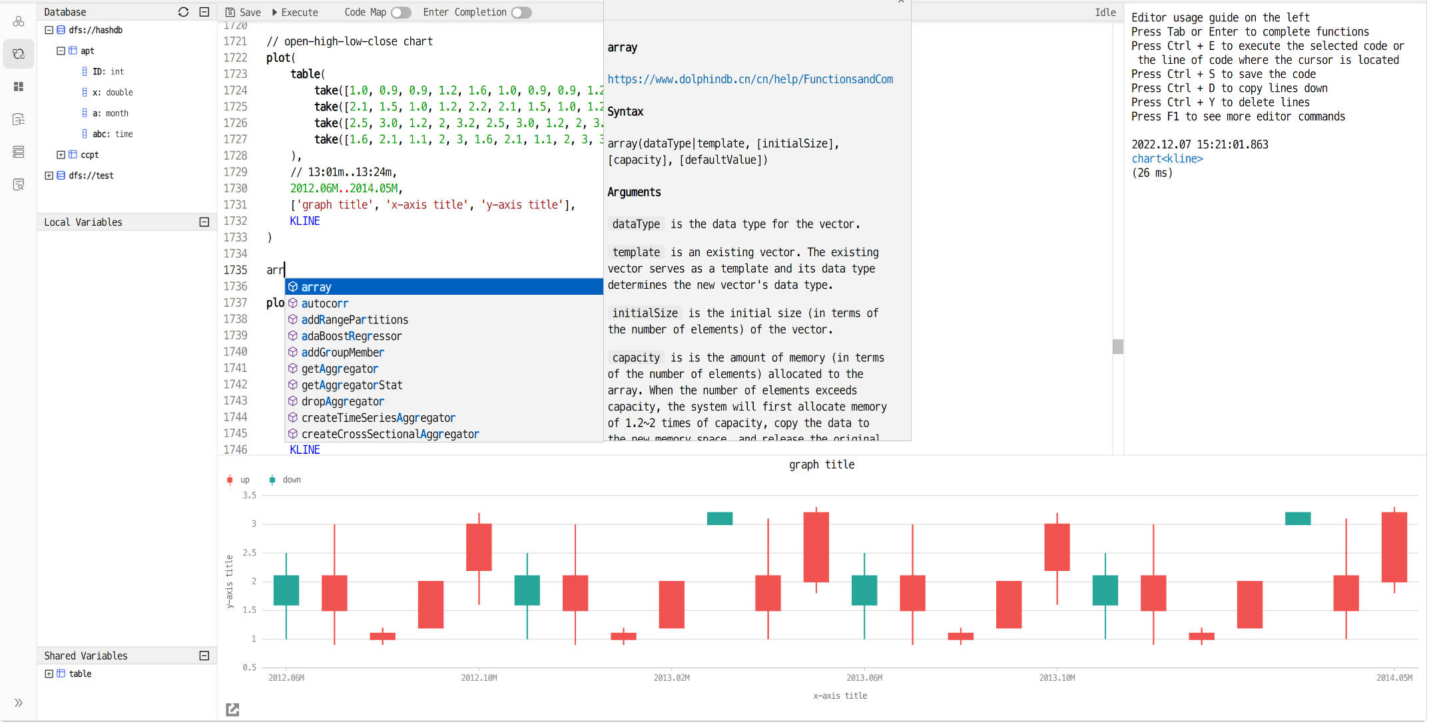Screen dimensions: 1429x728
Task: Collapse the Local Variables panel
Action: (204, 222)
